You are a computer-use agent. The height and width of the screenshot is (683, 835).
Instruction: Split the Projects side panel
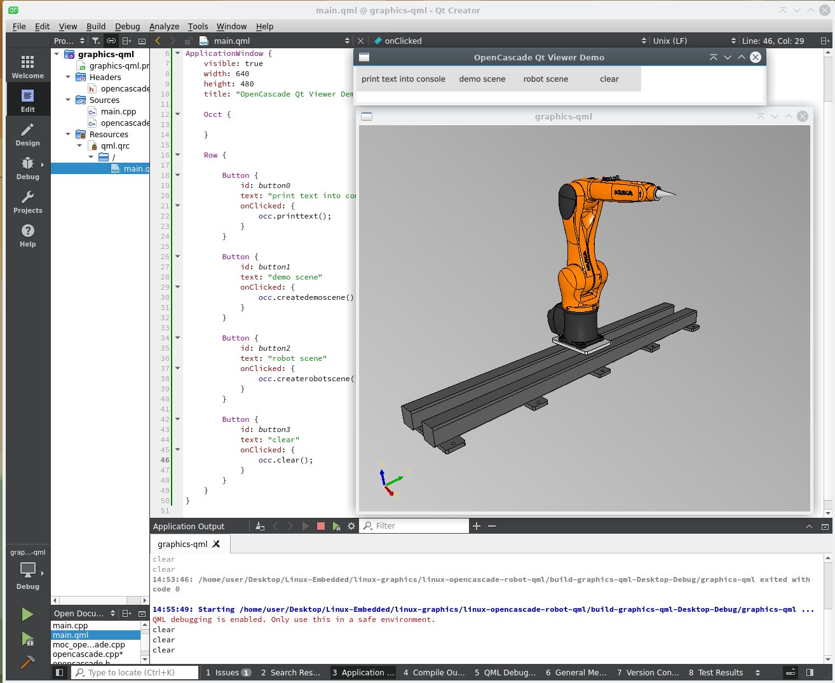pos(126,41)
